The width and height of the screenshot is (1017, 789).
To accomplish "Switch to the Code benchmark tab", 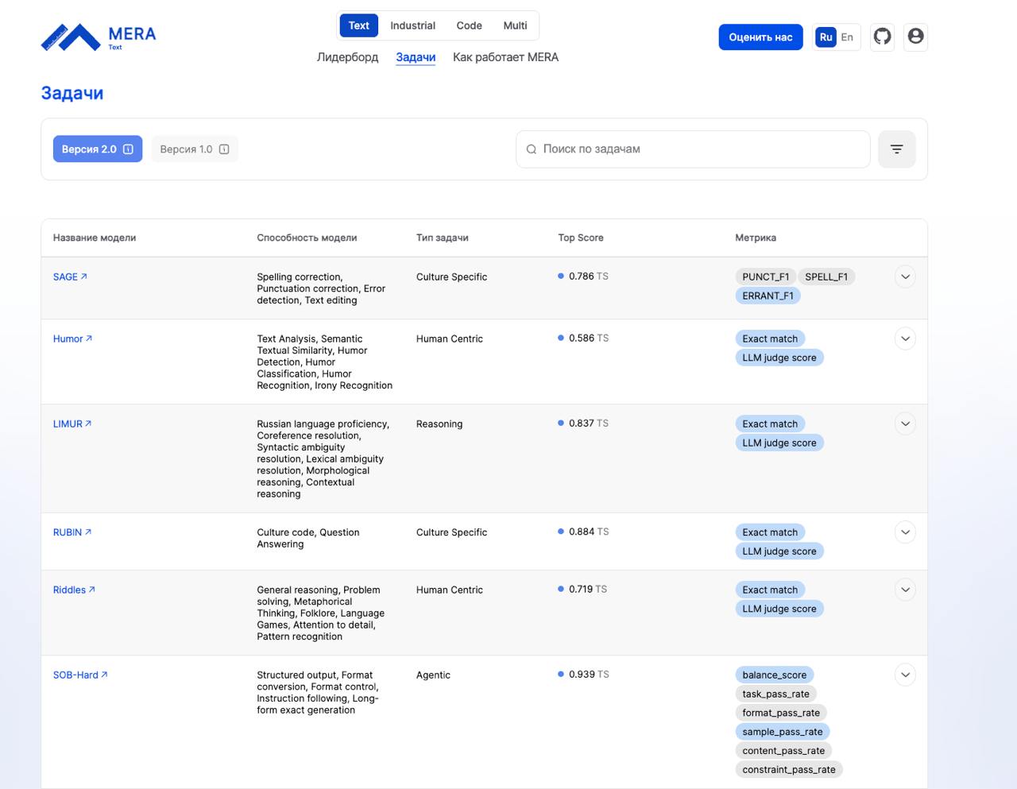I will pyautogui.click(x=469, y=25).
